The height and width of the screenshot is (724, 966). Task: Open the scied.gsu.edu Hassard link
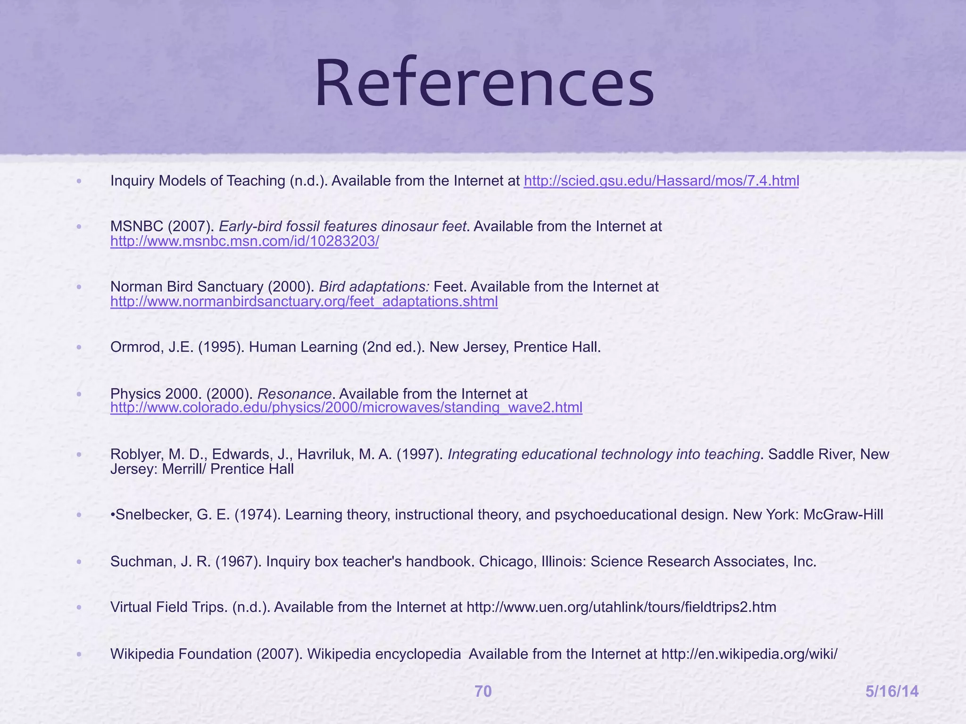pyautogui.click(x=661, y=181)
